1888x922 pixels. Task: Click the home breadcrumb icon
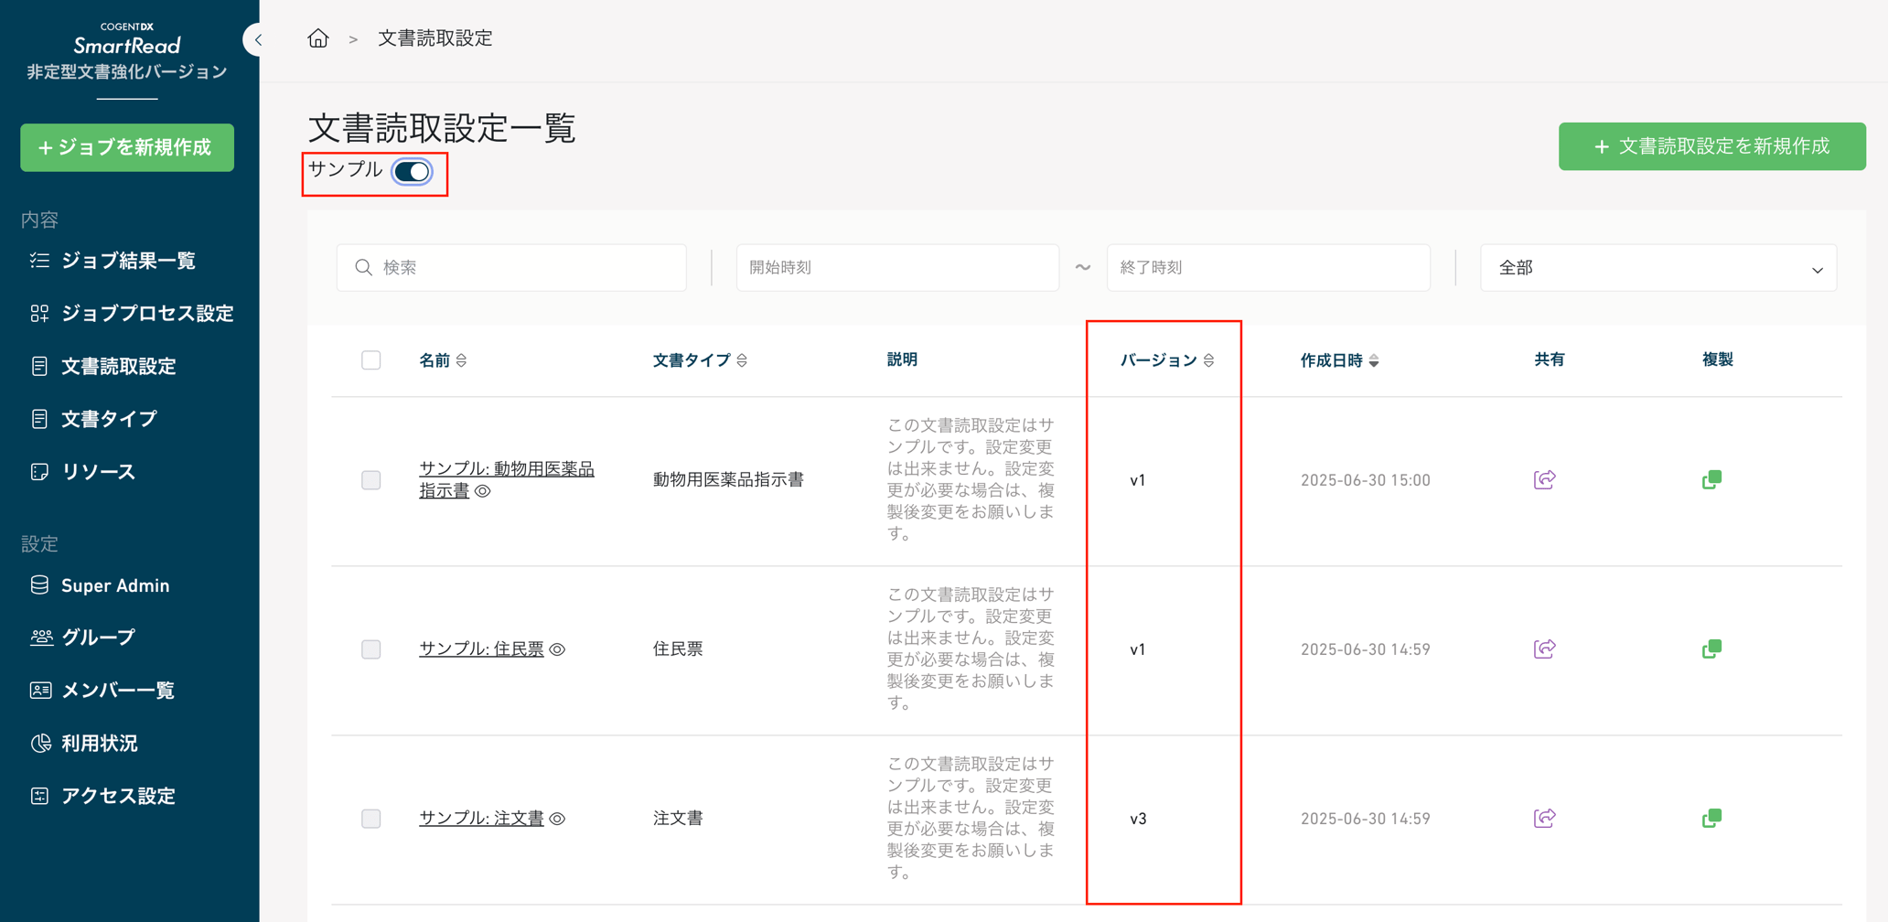tap(317, 38)
